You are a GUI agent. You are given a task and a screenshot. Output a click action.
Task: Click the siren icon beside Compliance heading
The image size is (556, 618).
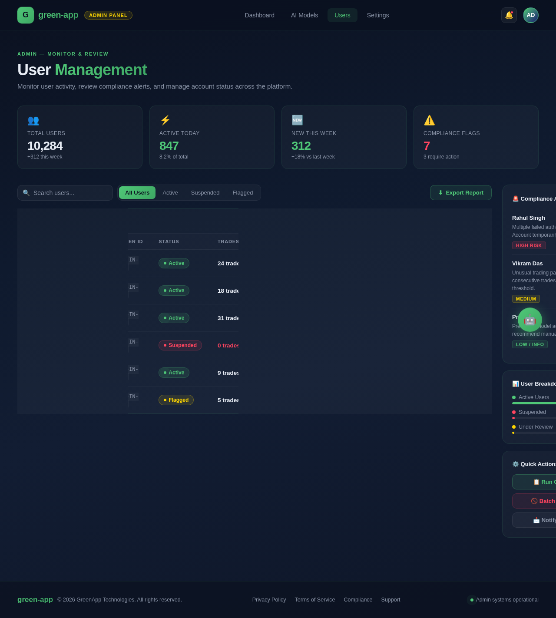516,198
